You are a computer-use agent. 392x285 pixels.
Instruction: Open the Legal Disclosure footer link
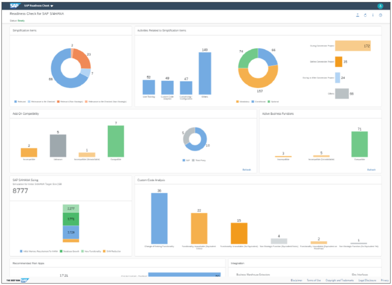[x=367, y=280]
